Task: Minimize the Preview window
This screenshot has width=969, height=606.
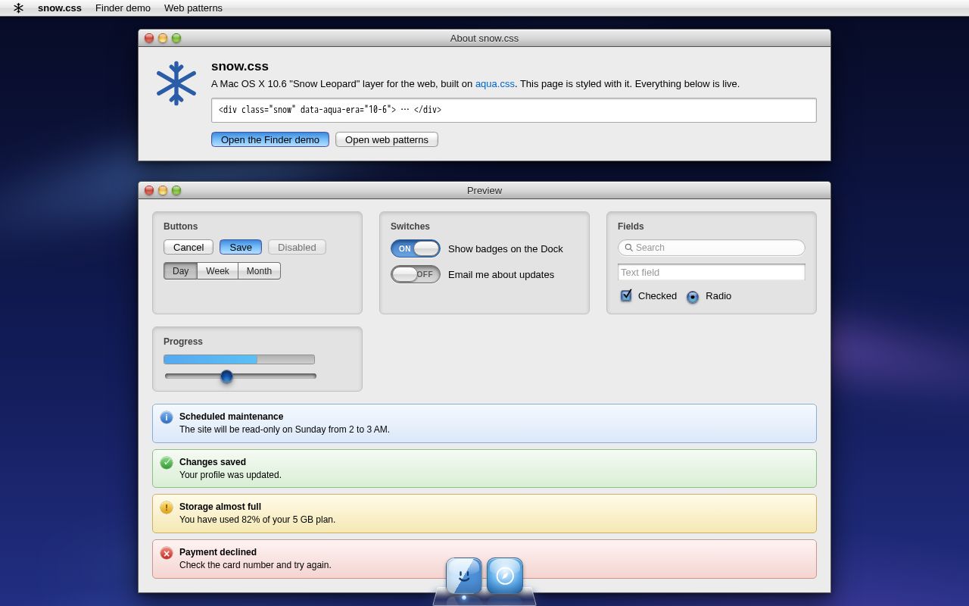Action: pos(163,190)
